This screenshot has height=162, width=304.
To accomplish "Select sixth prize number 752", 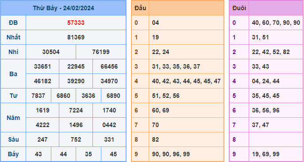I will click(x=76, y=139).
